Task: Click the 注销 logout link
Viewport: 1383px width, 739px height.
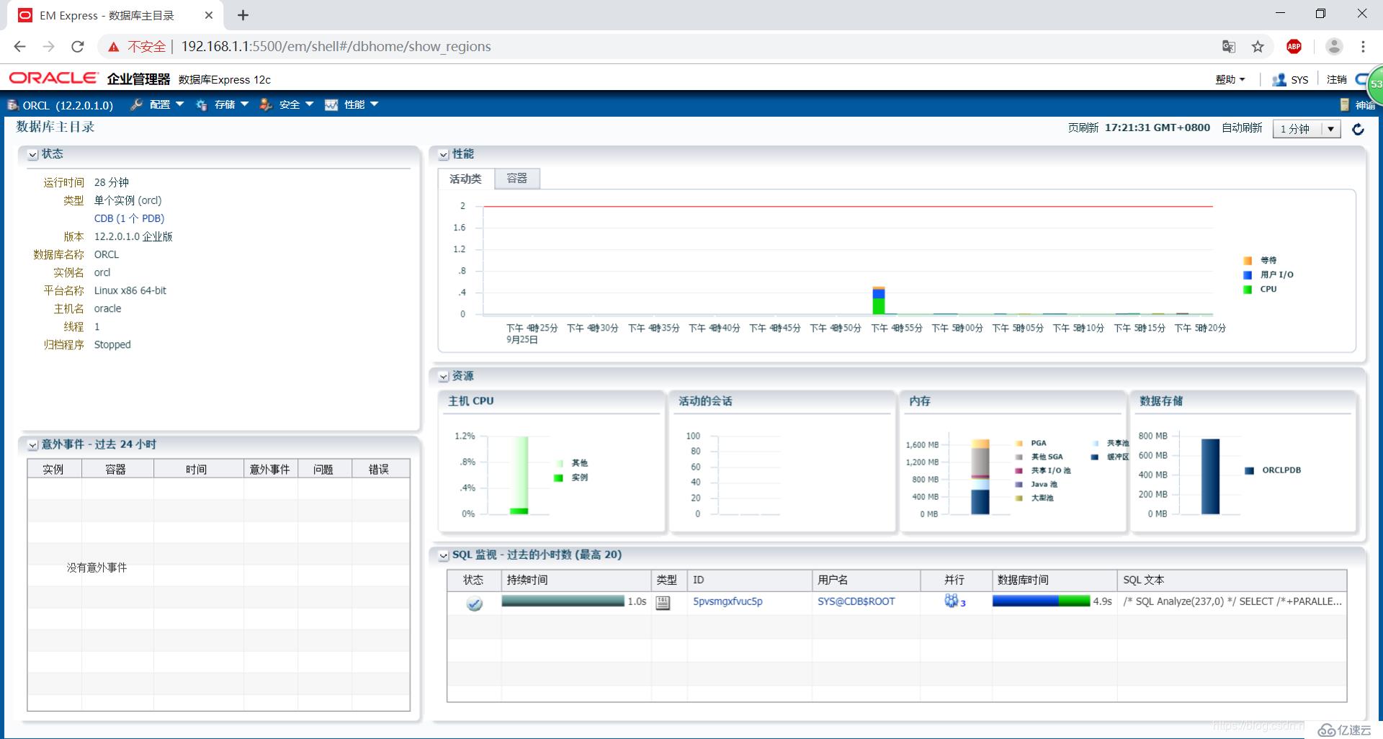Action: click(1337, 80)
